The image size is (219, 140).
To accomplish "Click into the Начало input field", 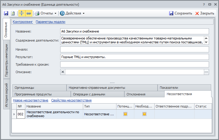I will (x=134, y=49).
